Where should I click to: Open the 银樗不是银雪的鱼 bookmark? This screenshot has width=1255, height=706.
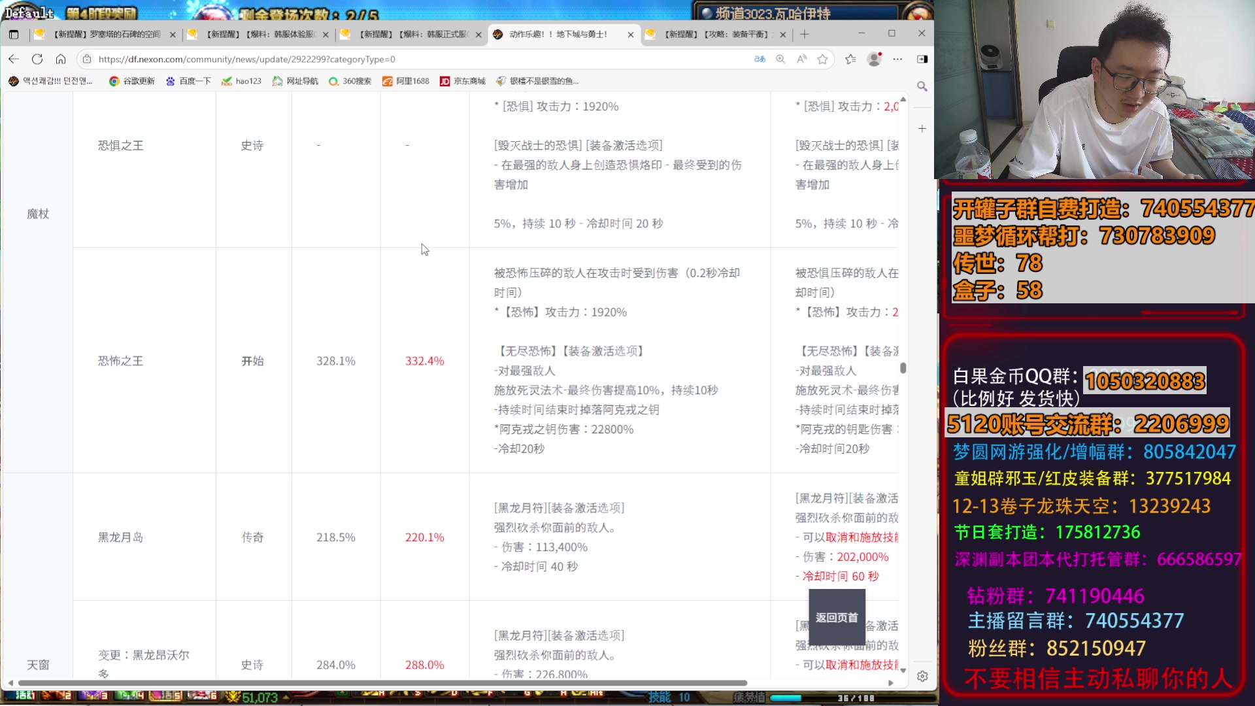pyautogui.click(x=537, y=81)
